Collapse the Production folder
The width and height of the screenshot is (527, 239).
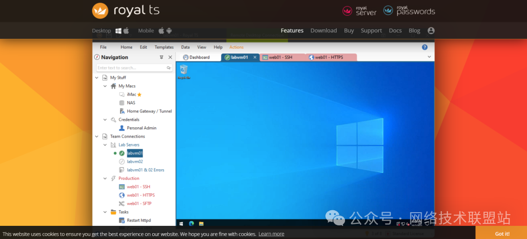(x=105, y=179)
